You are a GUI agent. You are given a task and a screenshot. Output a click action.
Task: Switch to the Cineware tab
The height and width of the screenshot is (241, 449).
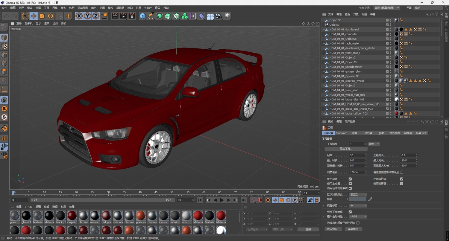click(x=341, y=133)
